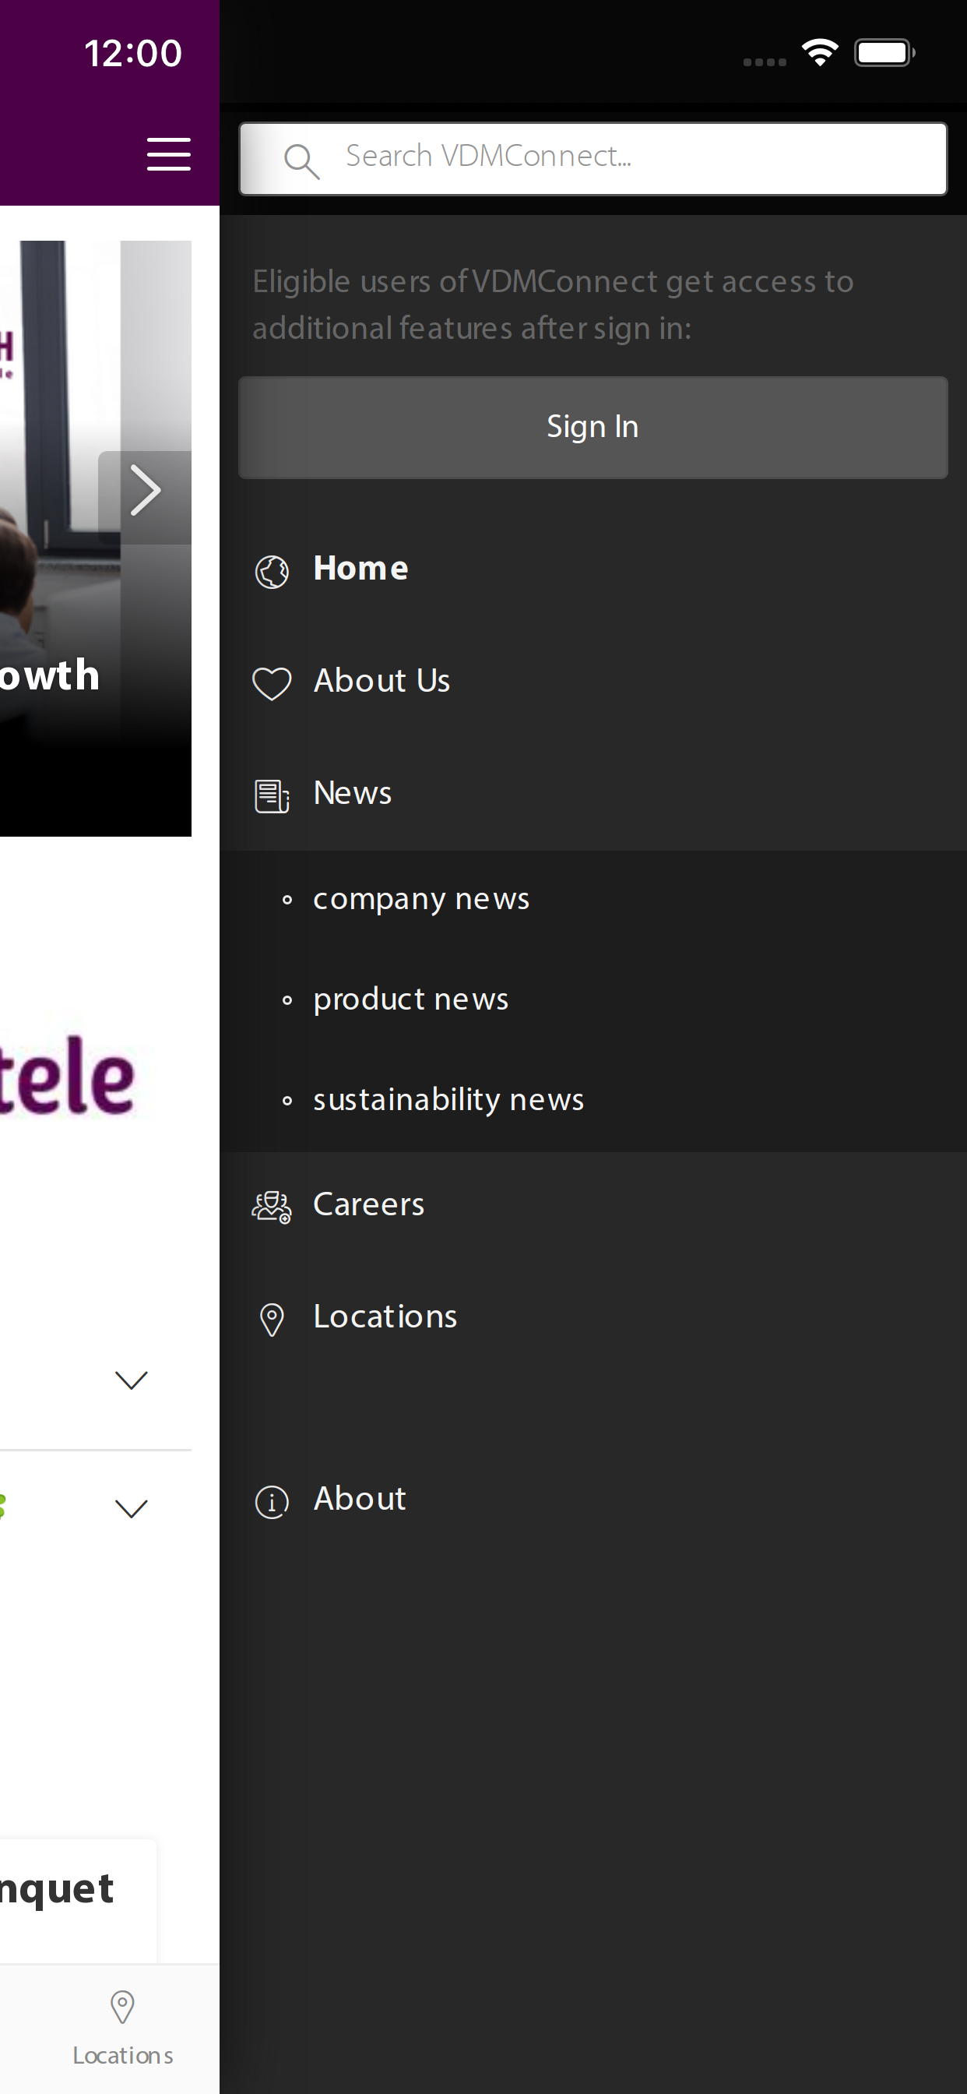967x2094 pixels.
Task: Open the News menu item
Action: click(593, 793)
